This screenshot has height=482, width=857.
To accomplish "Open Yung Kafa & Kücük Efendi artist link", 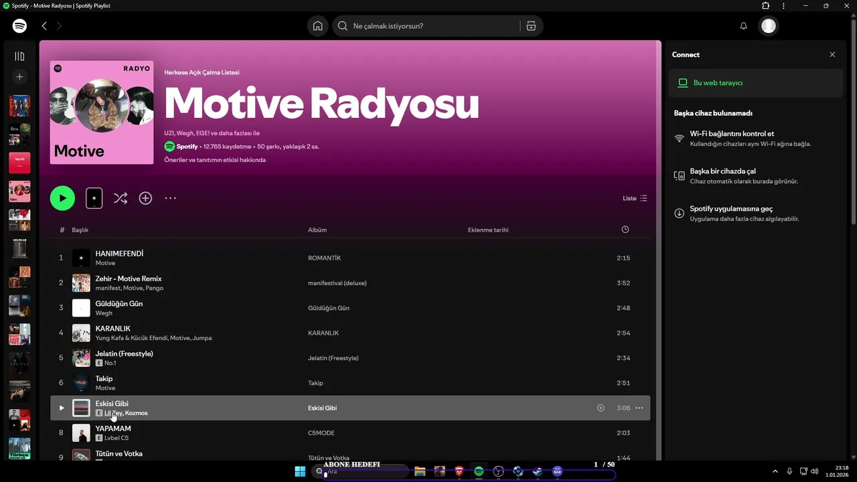I will click(131, 338).
